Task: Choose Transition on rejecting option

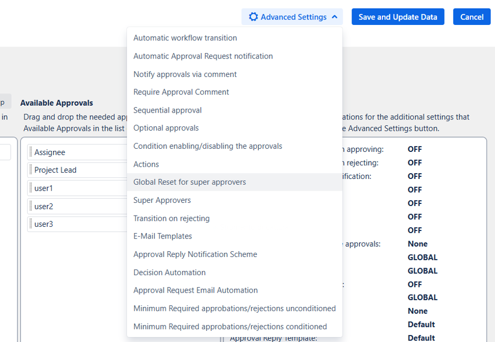Action: coord(171,218)
